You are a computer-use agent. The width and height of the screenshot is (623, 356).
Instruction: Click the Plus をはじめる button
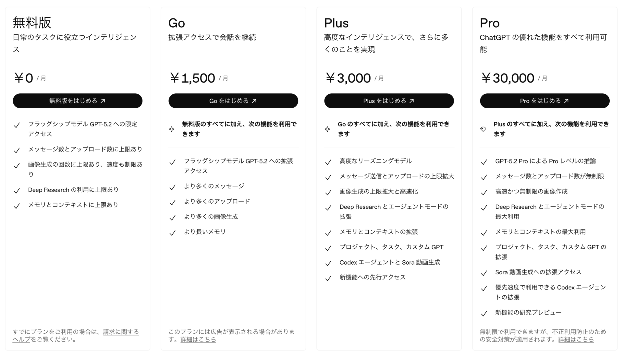click(389, 101)
